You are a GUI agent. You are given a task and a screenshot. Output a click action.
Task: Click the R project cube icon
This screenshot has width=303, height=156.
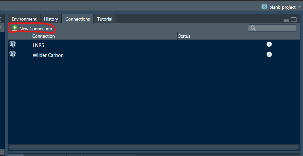pos(264,7)
